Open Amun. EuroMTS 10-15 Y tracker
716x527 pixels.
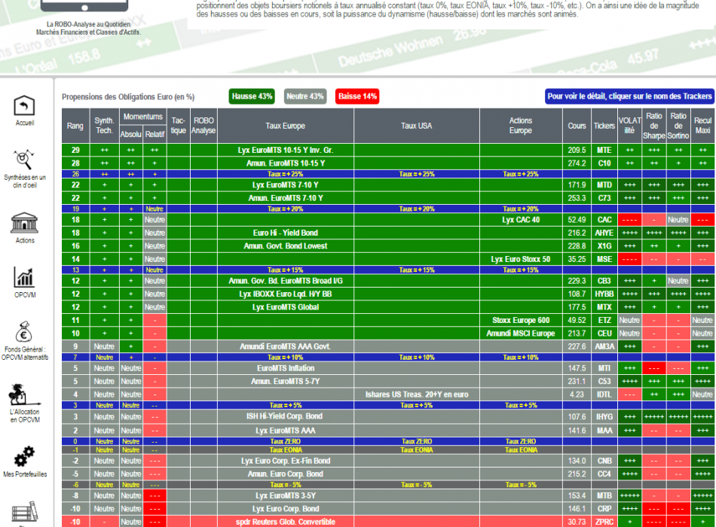coord(286,163)
